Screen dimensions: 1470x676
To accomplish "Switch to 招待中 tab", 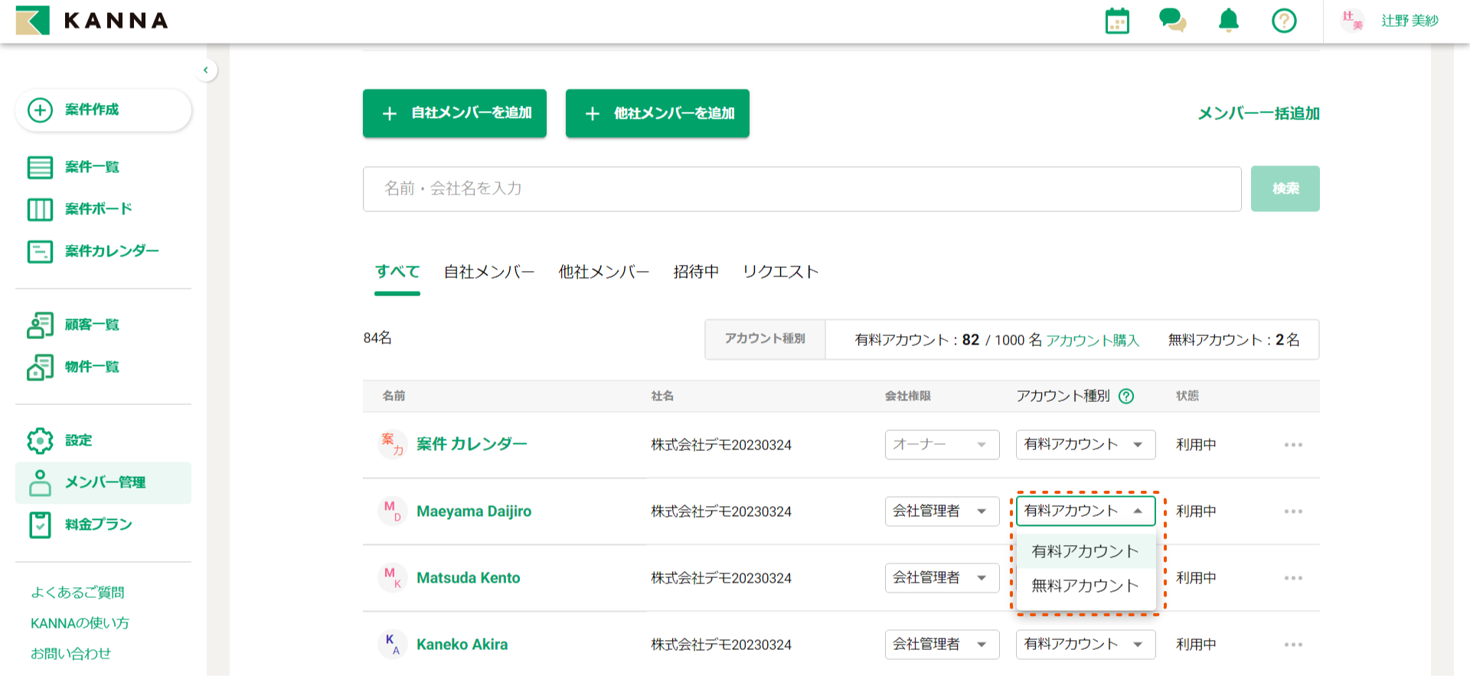I will [696, 272].
